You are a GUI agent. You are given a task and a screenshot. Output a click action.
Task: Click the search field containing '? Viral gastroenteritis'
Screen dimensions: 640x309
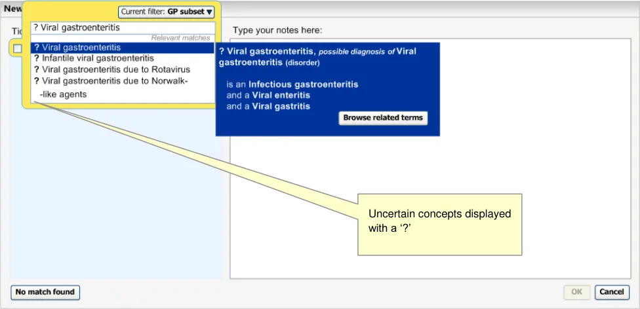(x=123, y=28)
